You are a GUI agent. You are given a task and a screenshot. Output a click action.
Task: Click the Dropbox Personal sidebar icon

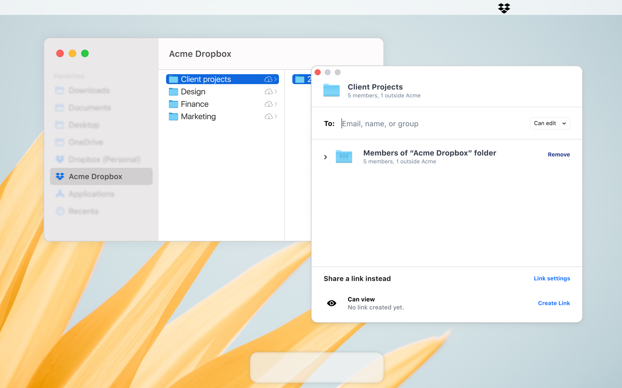coord(60,159)
